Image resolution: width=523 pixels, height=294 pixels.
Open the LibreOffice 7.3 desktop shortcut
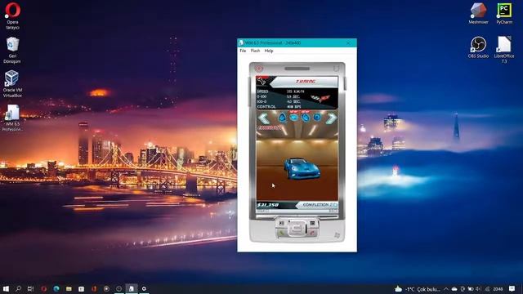click(504, 50)
